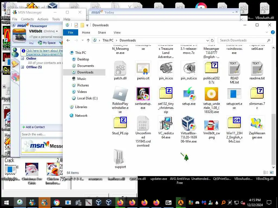Select pin_out.ico icon file
This screenshot has width=278, height=208.
pos(189,70)
